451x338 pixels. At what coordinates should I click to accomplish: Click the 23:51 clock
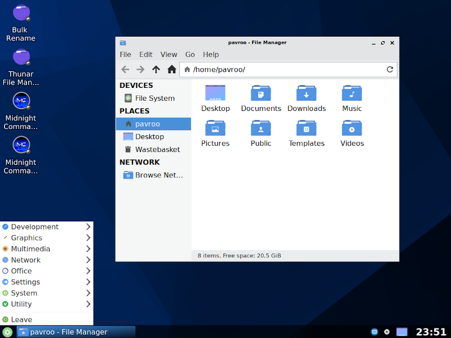click(x=431, y=332)
